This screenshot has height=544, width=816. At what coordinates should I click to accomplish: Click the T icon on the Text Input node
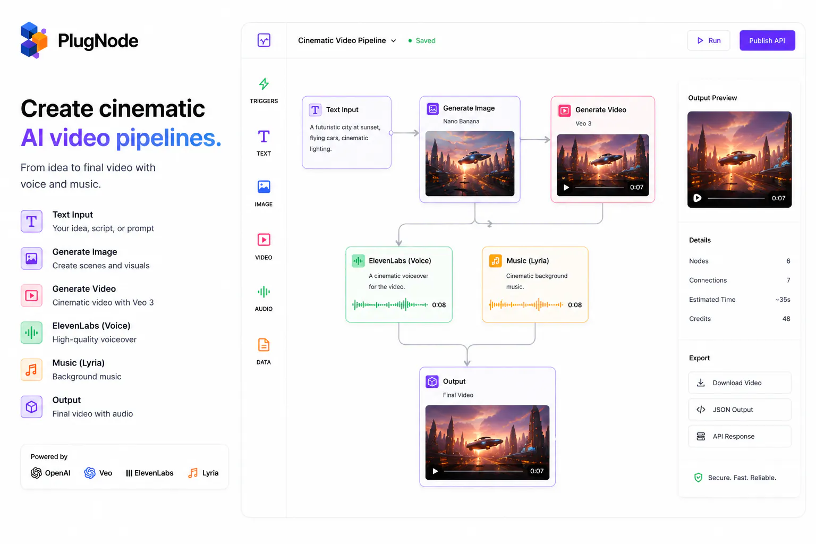click(315, 110)
